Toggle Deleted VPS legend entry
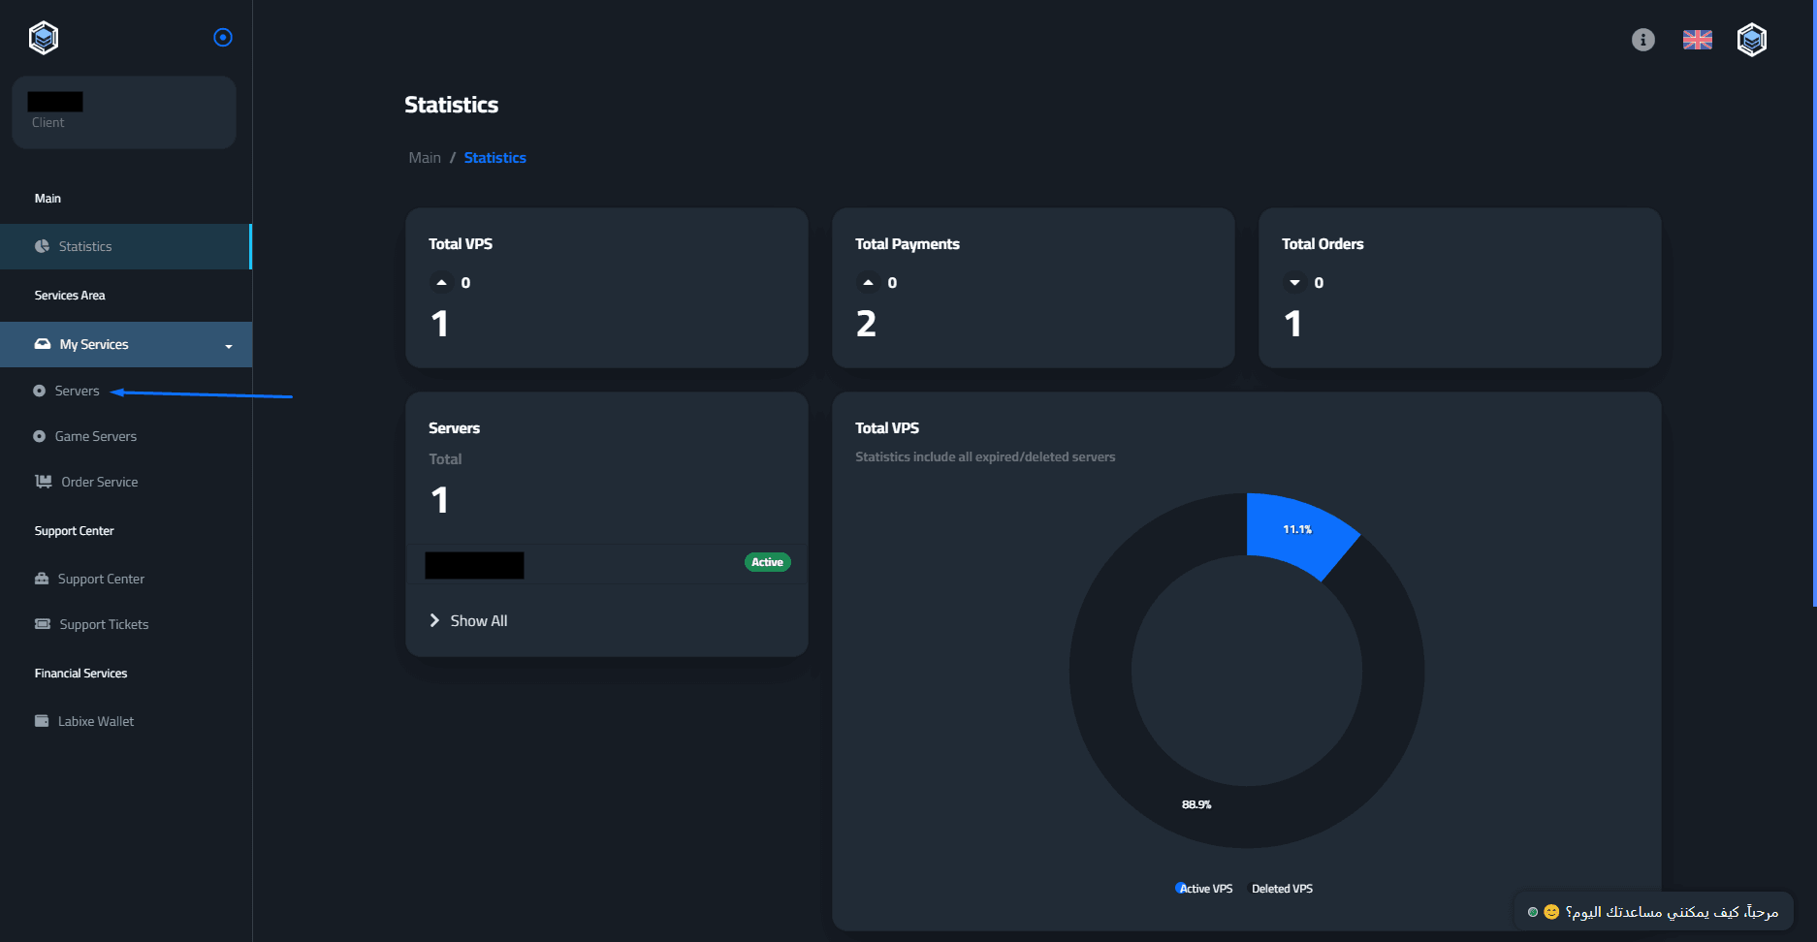 (x=1282, y=889)
